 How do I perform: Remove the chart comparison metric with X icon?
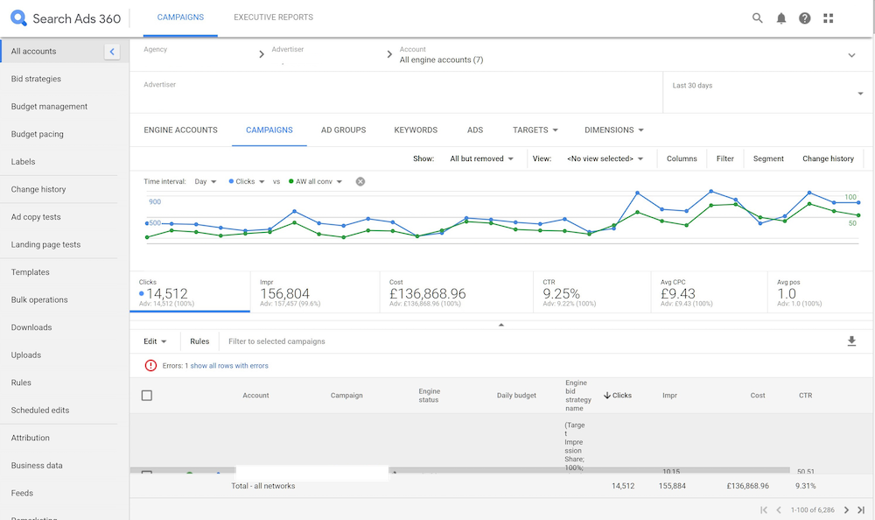360,181
